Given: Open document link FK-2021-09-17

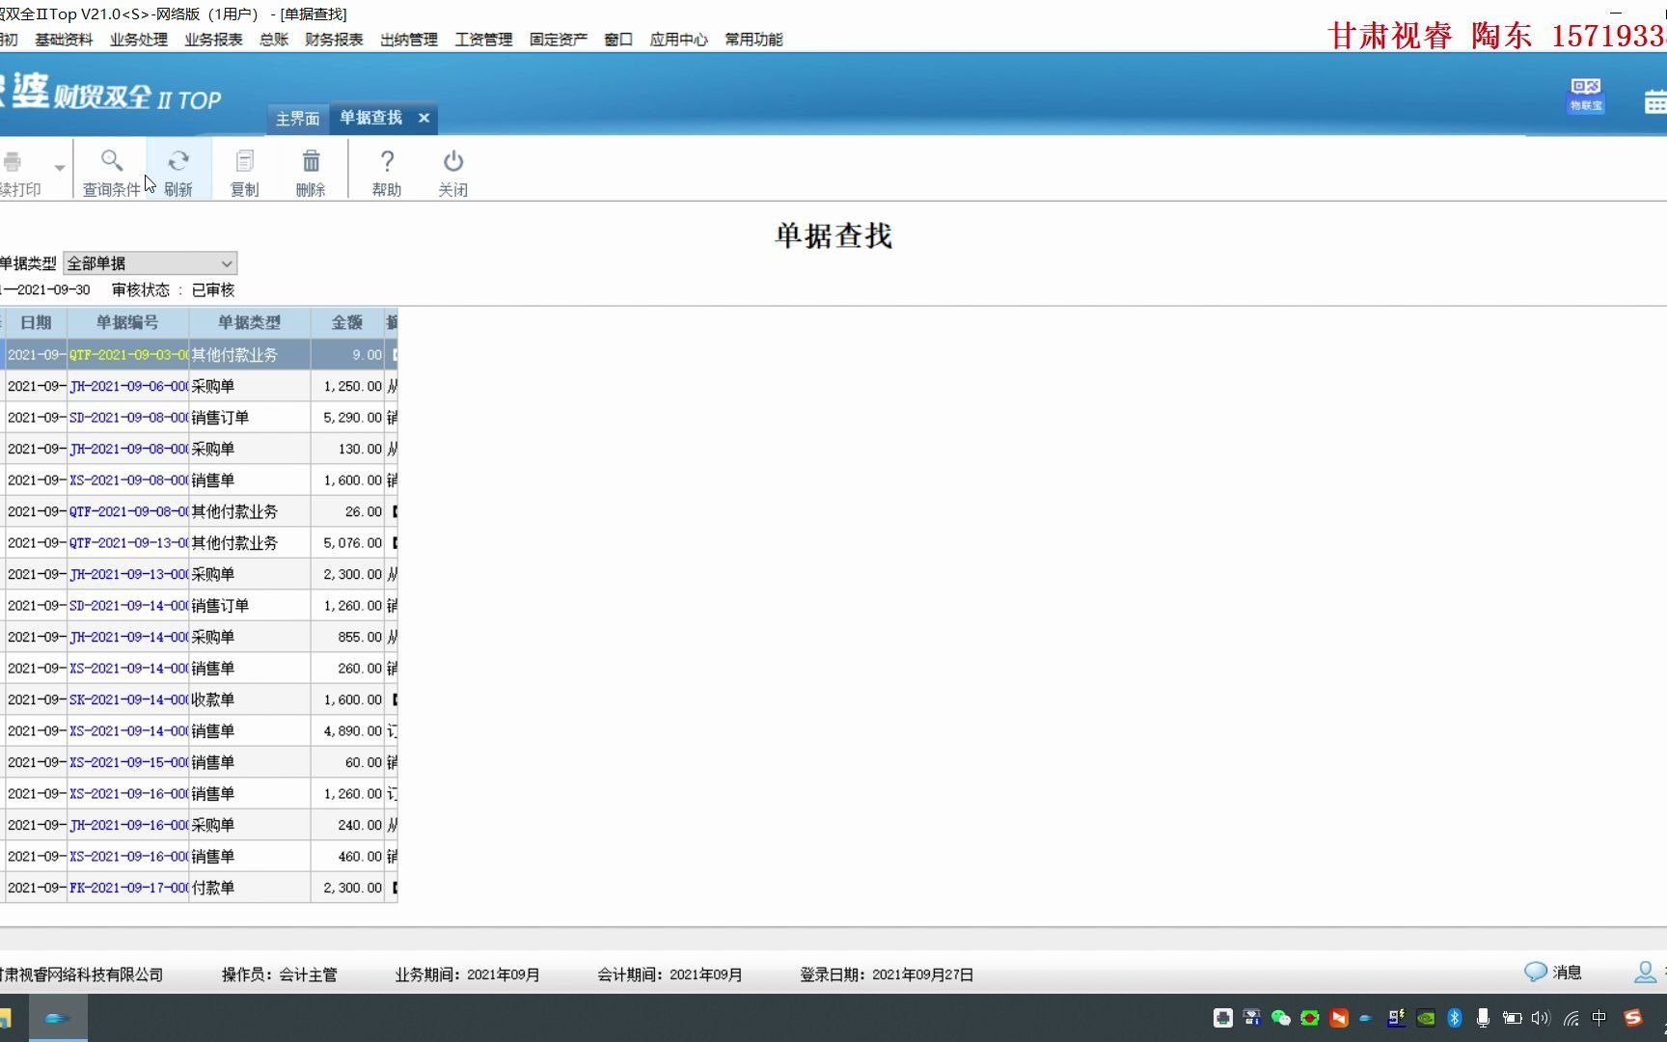Looking at the screenshot, I should pos(128,888).
